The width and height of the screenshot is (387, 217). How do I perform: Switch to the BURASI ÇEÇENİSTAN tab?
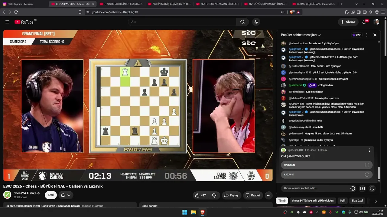(314, 4)
